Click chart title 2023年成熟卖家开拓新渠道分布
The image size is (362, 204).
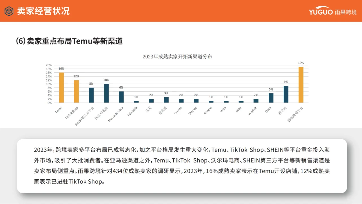click(x=177, y=57)
